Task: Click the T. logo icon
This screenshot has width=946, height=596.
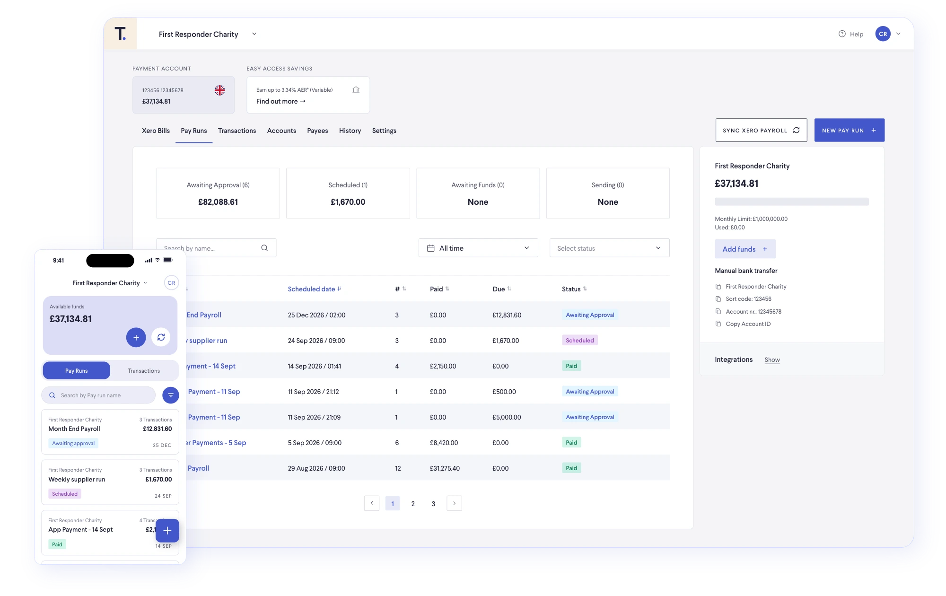Action: click(121, 34)
